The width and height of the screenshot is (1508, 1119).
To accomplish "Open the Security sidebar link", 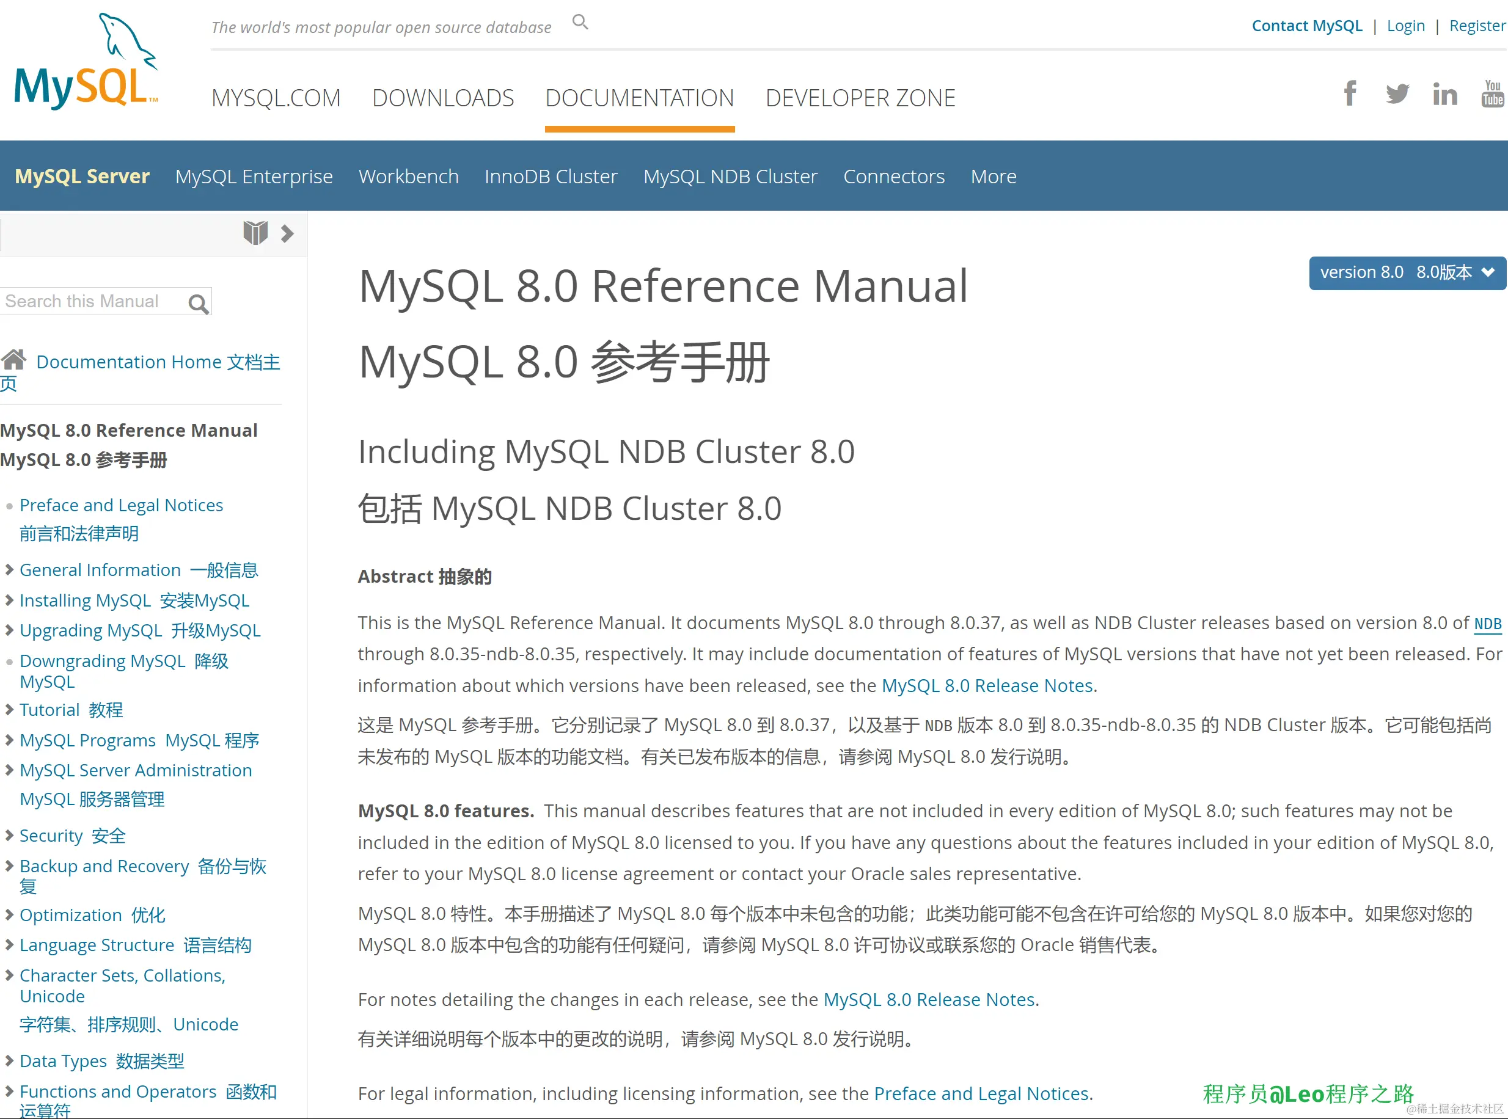I will pyautogui.click(x=73, y=835).
